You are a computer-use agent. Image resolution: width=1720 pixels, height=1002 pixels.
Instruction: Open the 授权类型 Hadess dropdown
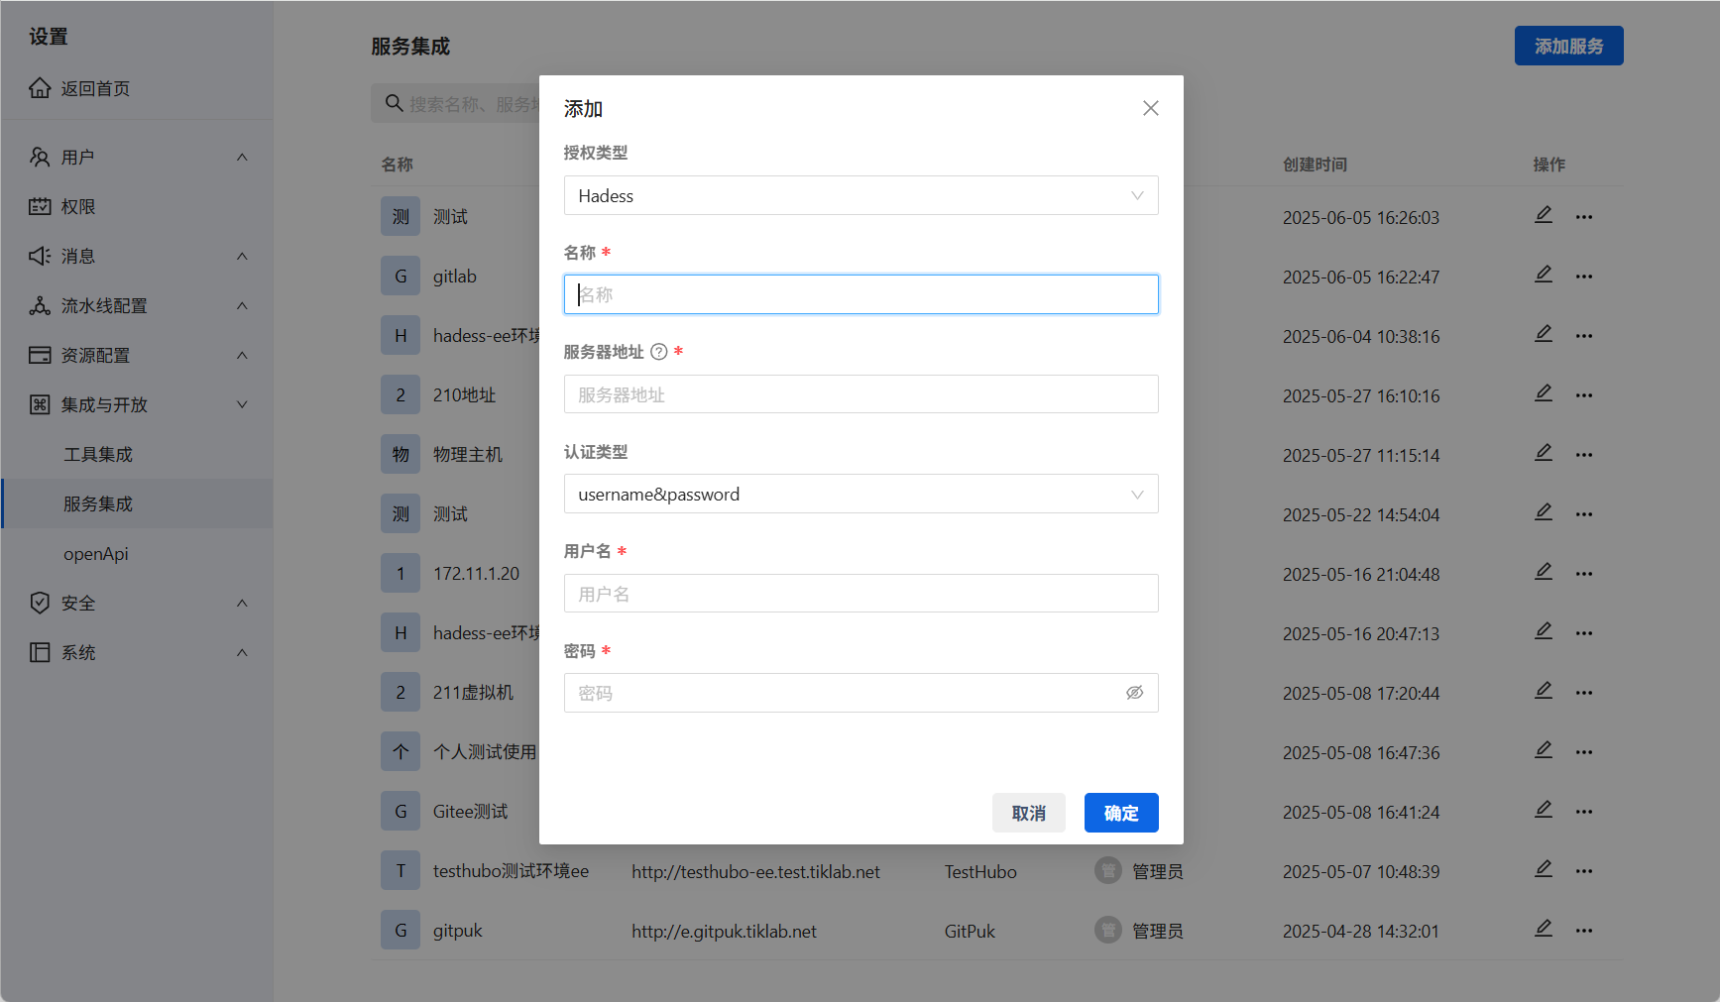pyautogui.click(x=860, y=195)
